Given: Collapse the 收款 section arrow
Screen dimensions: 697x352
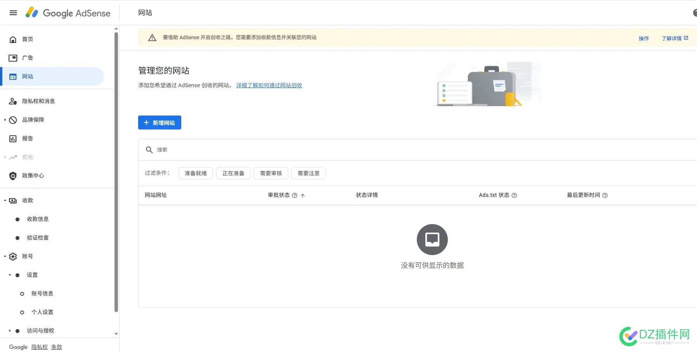Looking at the screenshot, I should tap(5, 201).
